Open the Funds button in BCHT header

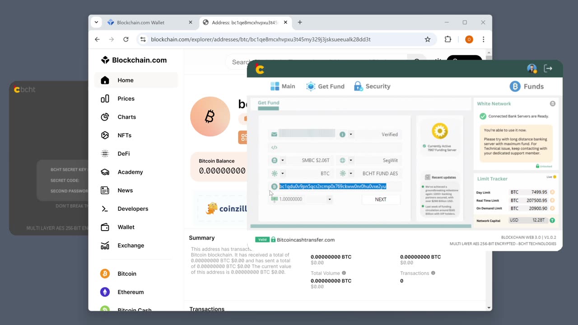click(527, 86)
